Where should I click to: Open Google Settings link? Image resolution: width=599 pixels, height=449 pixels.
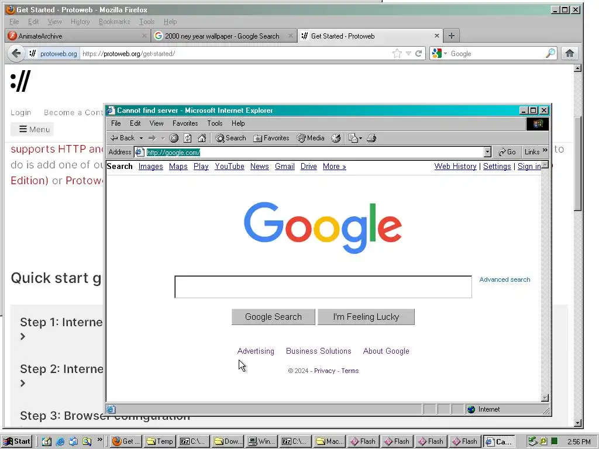(x=497, y=167)
